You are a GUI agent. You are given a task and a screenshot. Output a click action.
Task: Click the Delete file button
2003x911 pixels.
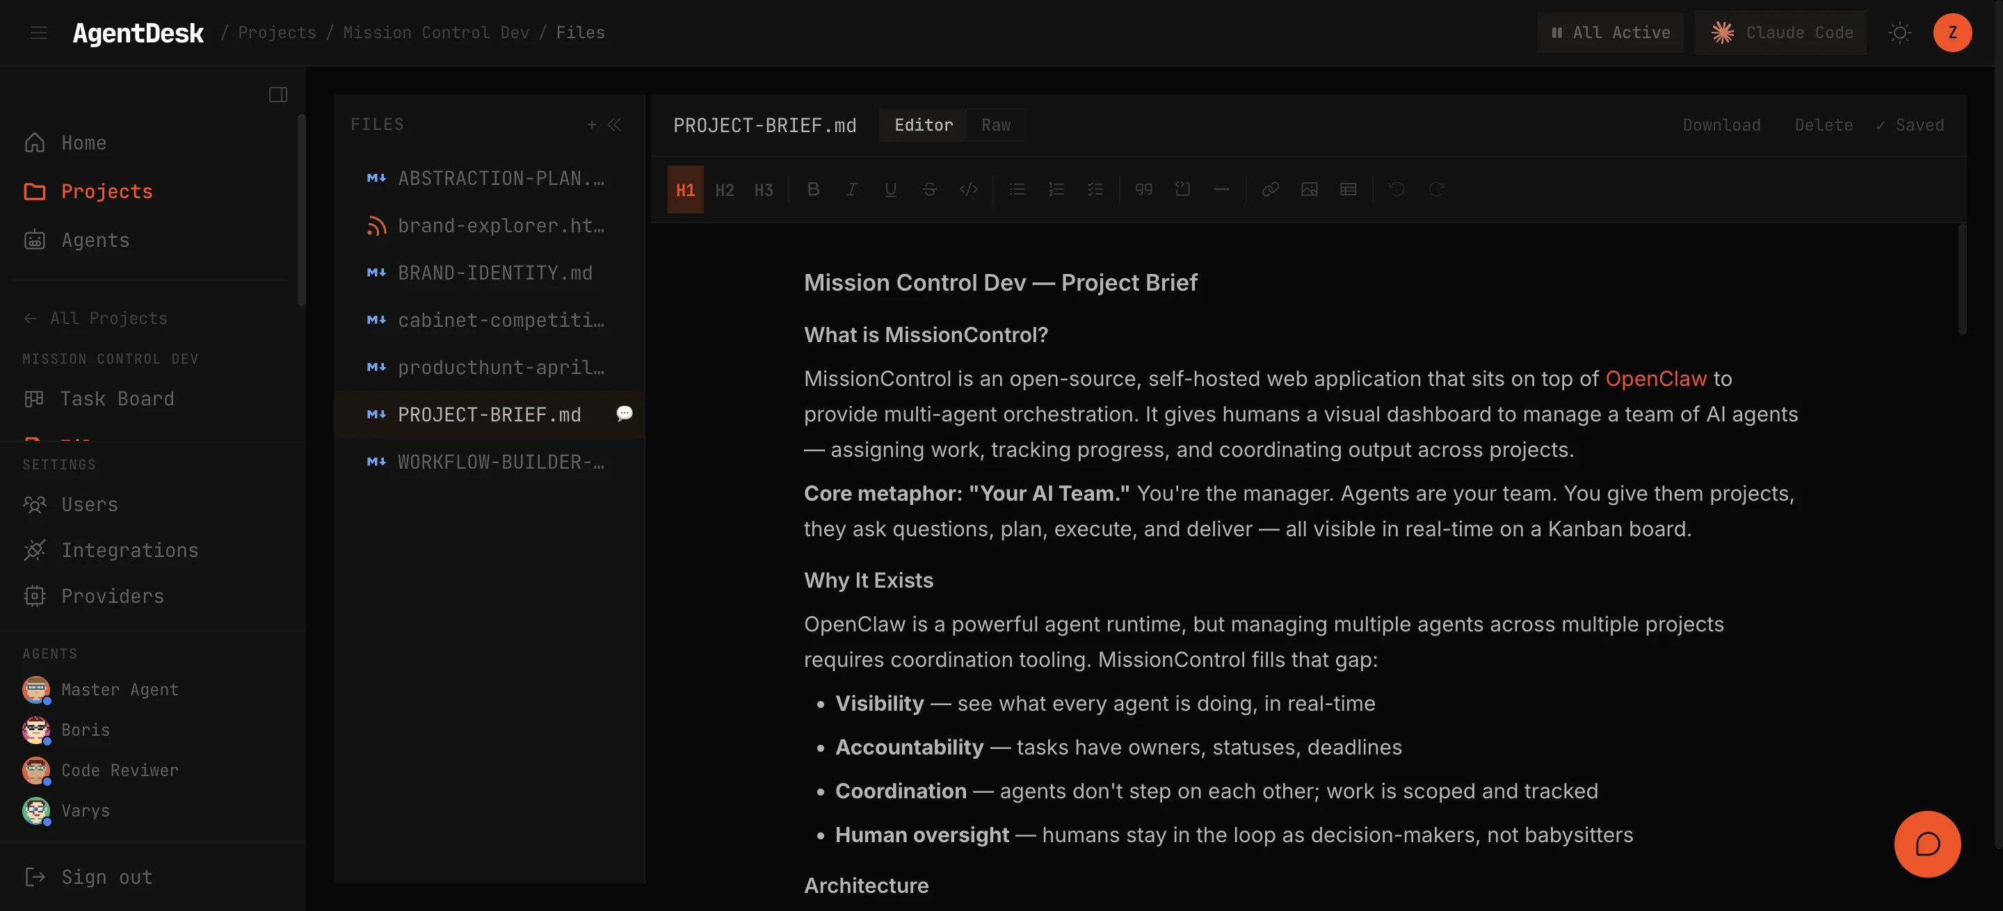click(x=1823, y=125)
